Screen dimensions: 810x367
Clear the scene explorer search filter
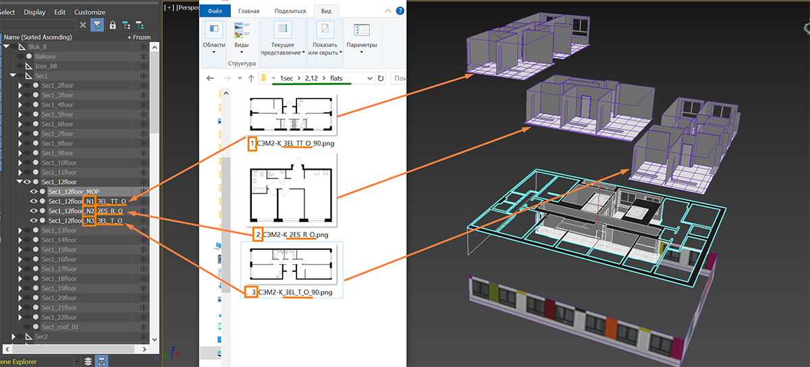[82, 25]
